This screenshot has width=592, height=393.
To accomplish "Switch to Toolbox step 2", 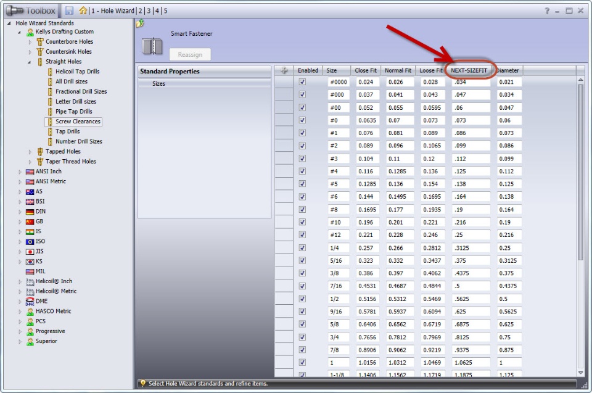I will tap(141, 11).
